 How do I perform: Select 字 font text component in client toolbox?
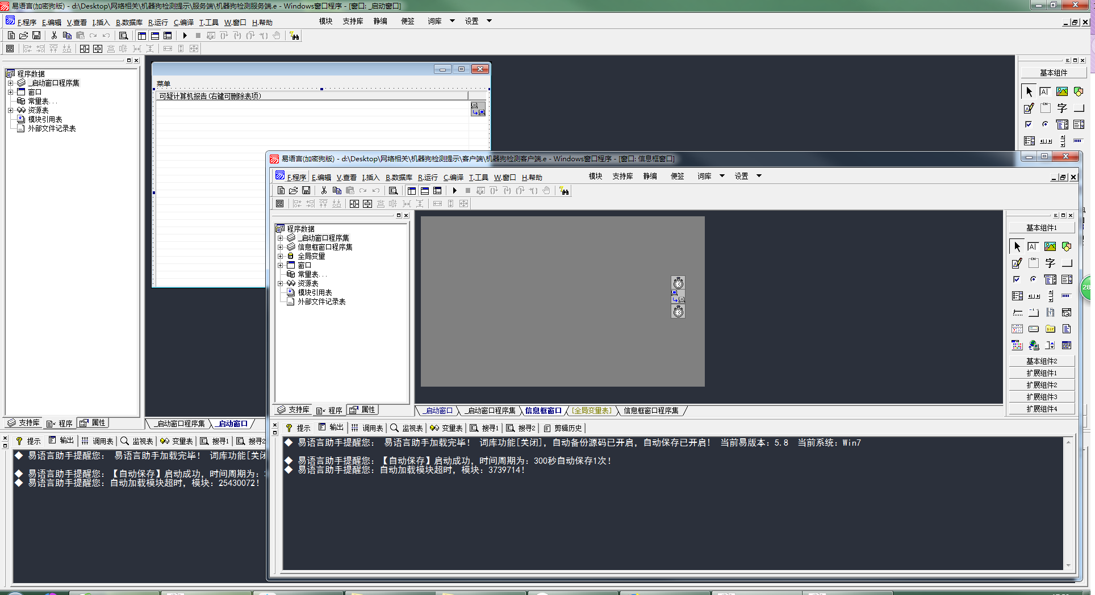[1050, 263]
